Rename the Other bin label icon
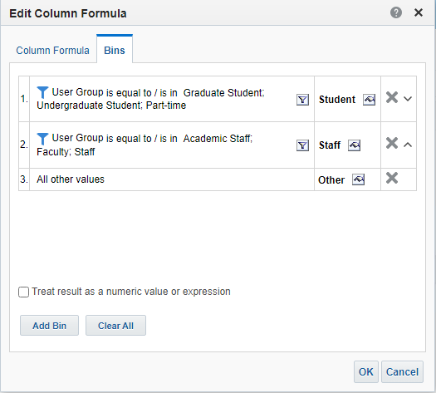The width and height of the screenshot is (436, 393). pos(359,179)
